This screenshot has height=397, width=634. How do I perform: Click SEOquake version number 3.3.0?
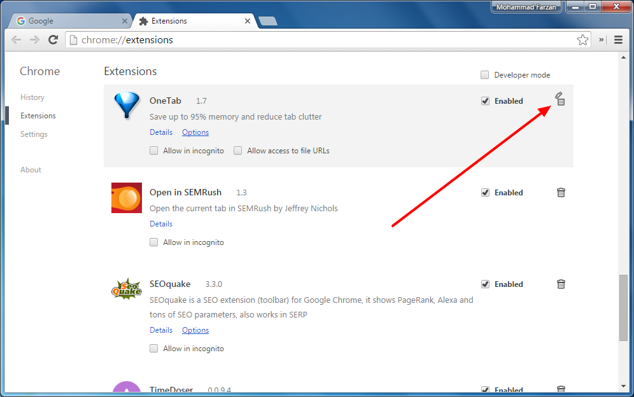(x=213, y=284)
